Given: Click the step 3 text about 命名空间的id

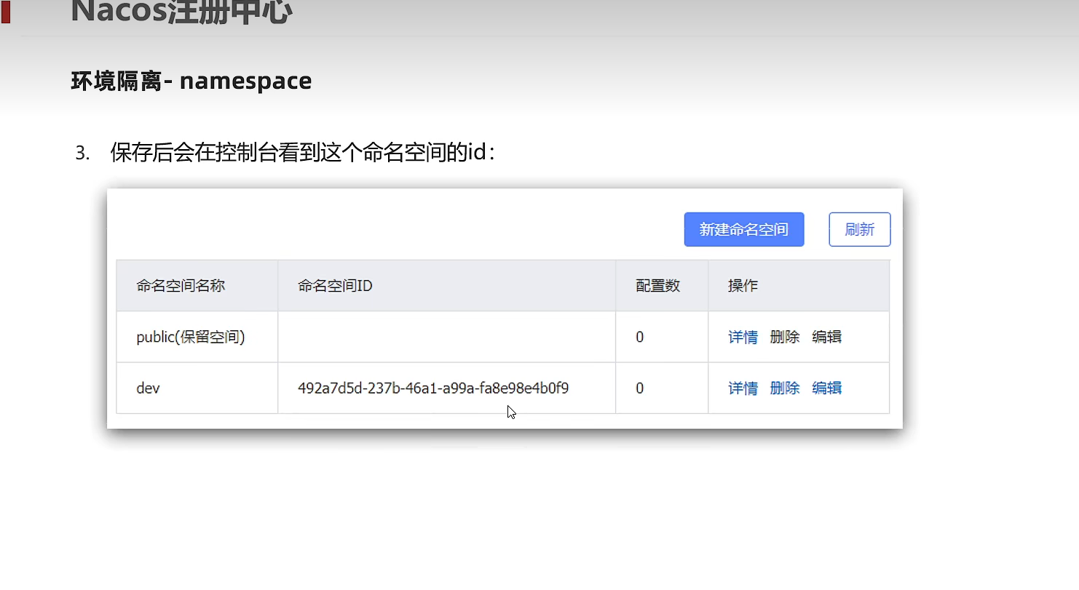Looking at the screenshot, I should coord(302,153).
